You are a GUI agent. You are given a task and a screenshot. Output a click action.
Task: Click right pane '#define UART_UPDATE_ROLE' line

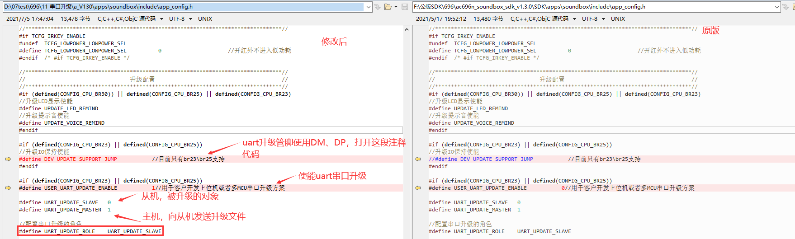coord(500,231)
